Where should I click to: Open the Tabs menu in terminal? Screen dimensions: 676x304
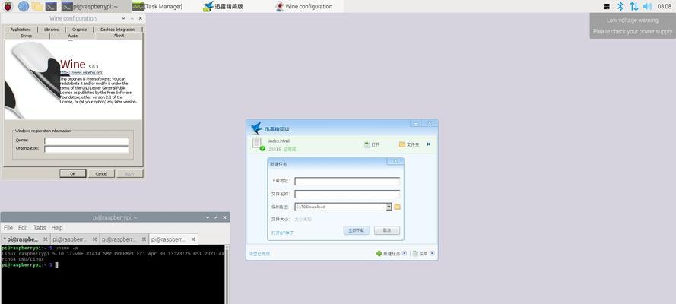(40, 227)
